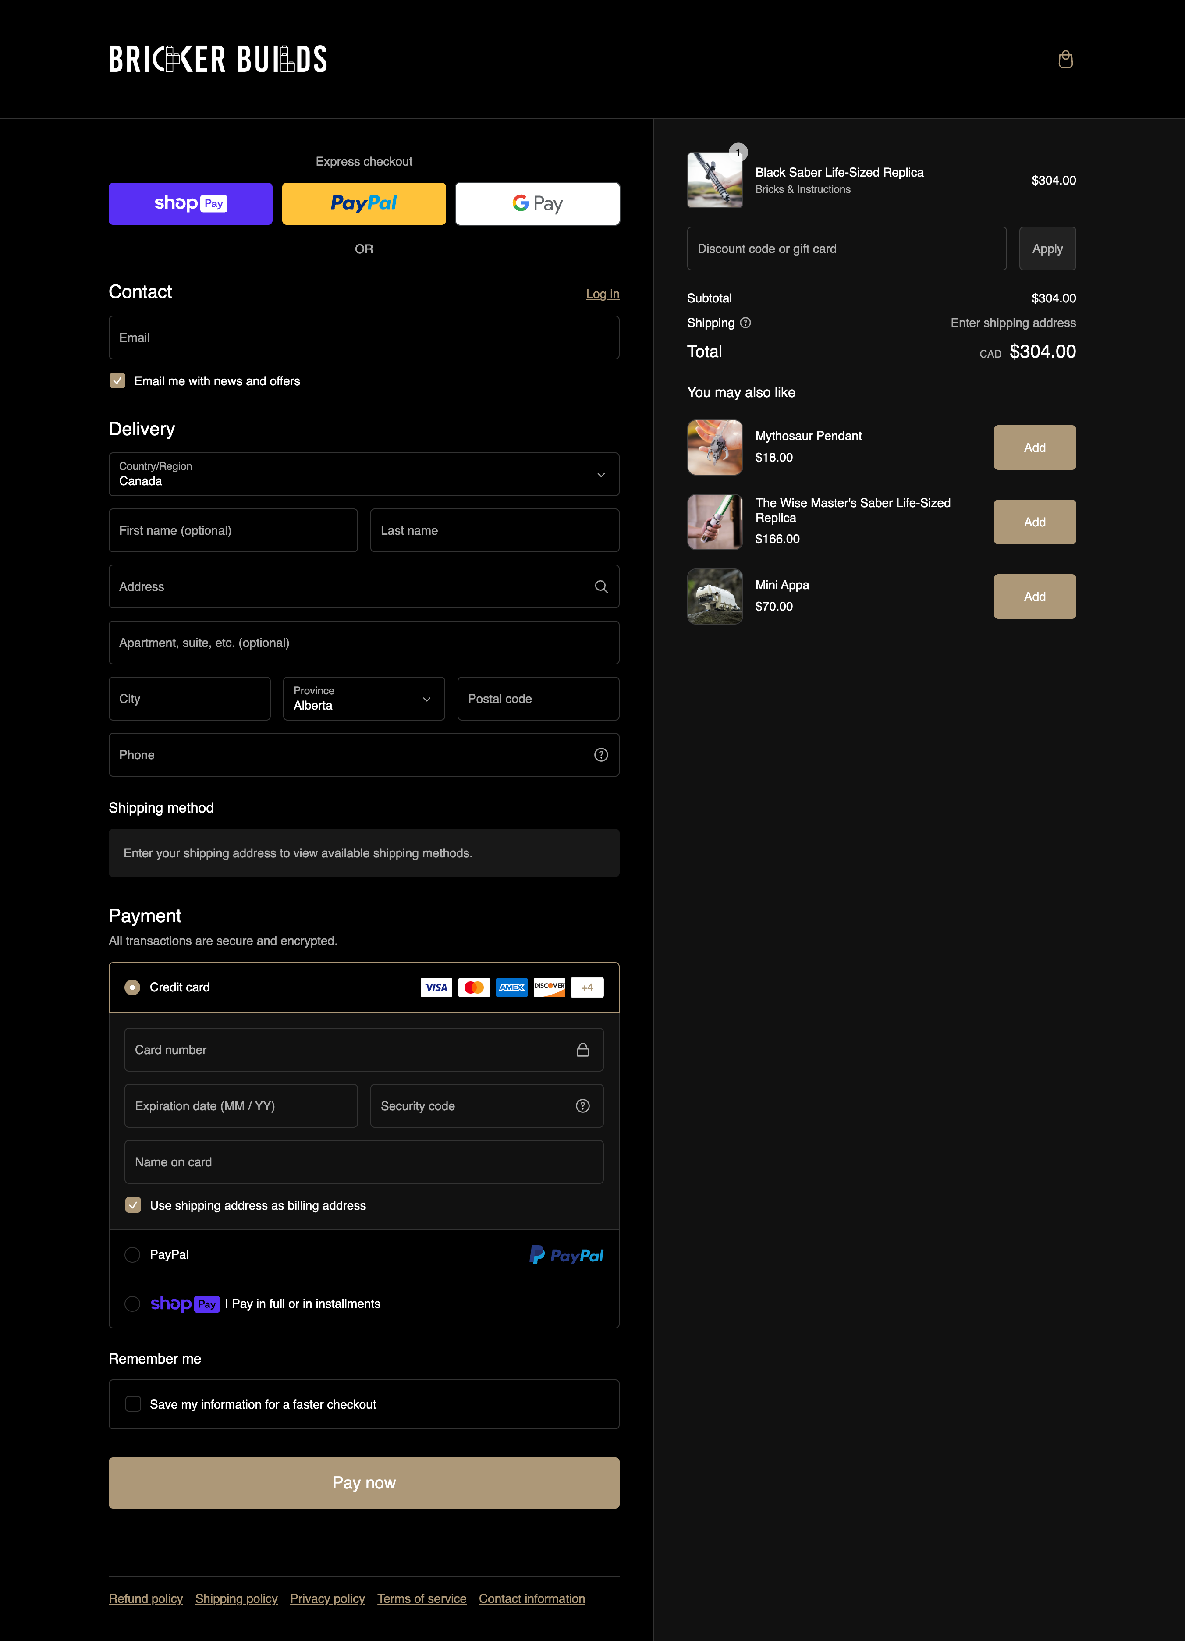Toggle Use shipping address as billing address
The width and height of the screenshot is (1185, 1641).
click(133, 1205)
